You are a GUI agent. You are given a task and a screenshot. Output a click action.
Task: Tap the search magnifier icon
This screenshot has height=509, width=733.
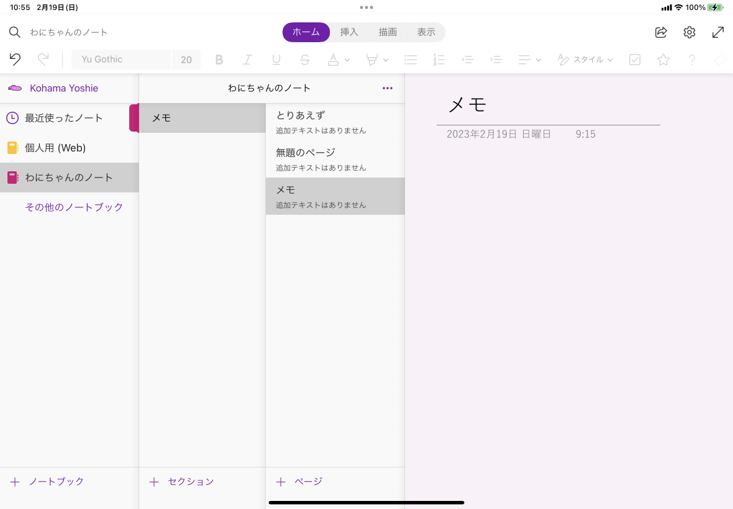(x=14, y=32)
